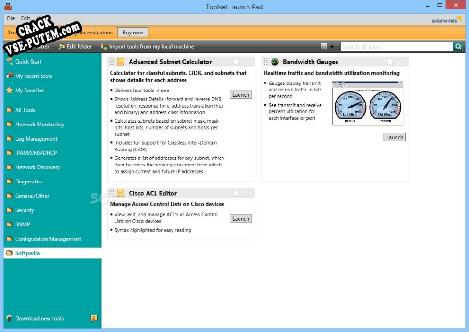Open the File menu

pyautogui.click(x=11, y=18)
